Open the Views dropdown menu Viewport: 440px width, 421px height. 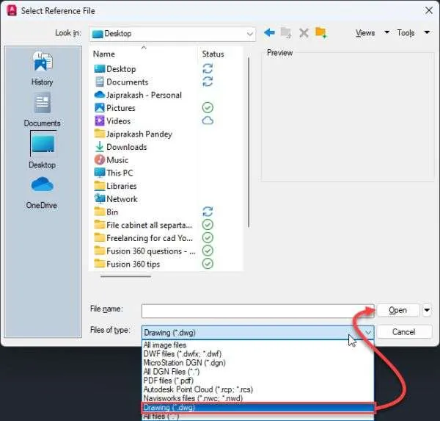point(372,33)
